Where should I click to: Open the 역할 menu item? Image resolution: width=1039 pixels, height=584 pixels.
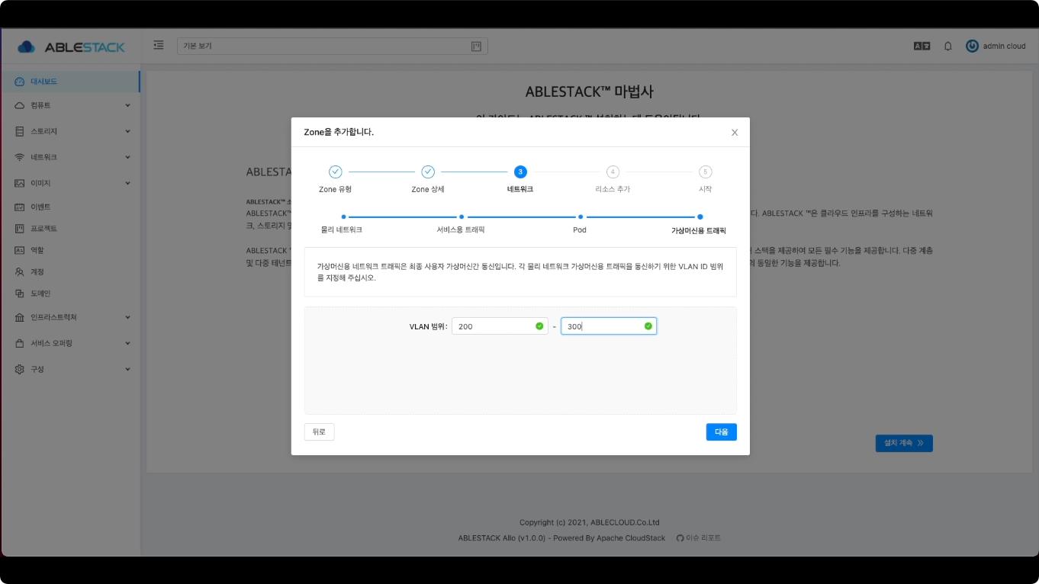click(x=70, y=250)
